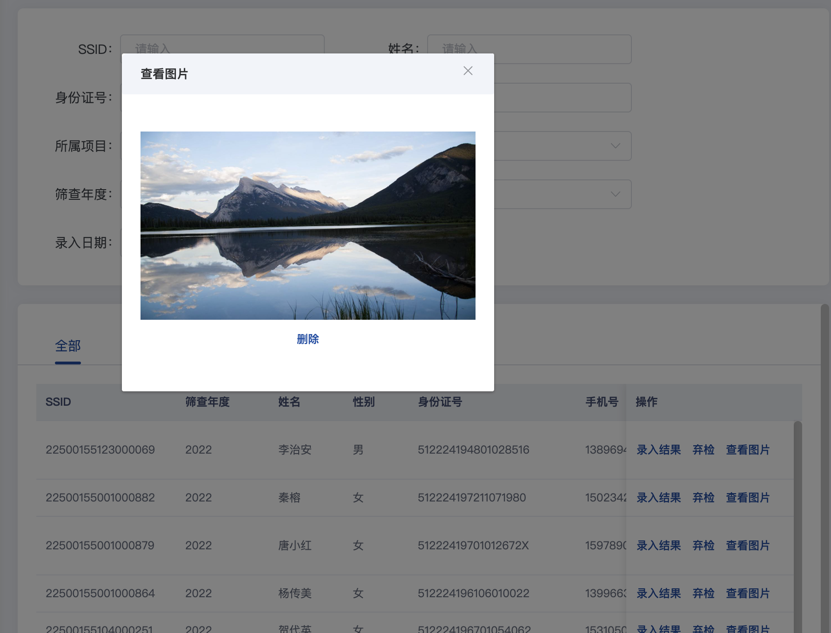
Task: Click SSID 22500155001000864 cell
Action: click(100, 593)
